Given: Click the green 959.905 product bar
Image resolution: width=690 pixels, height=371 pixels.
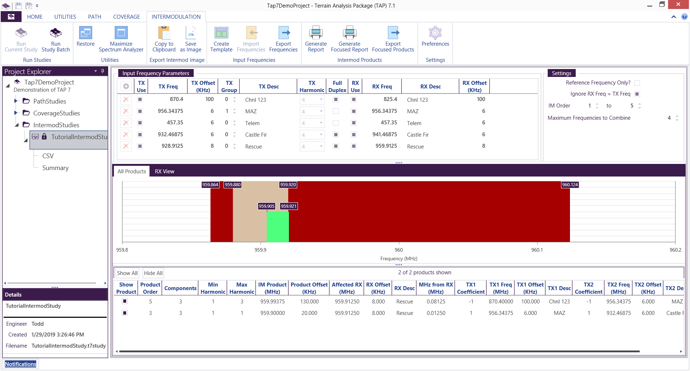Looking at the screenshot, I should [x=277, y=226].
